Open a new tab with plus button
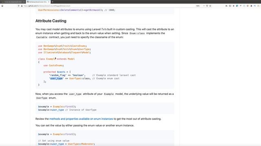The image size is (261, 146). click(x=53, y=2)
